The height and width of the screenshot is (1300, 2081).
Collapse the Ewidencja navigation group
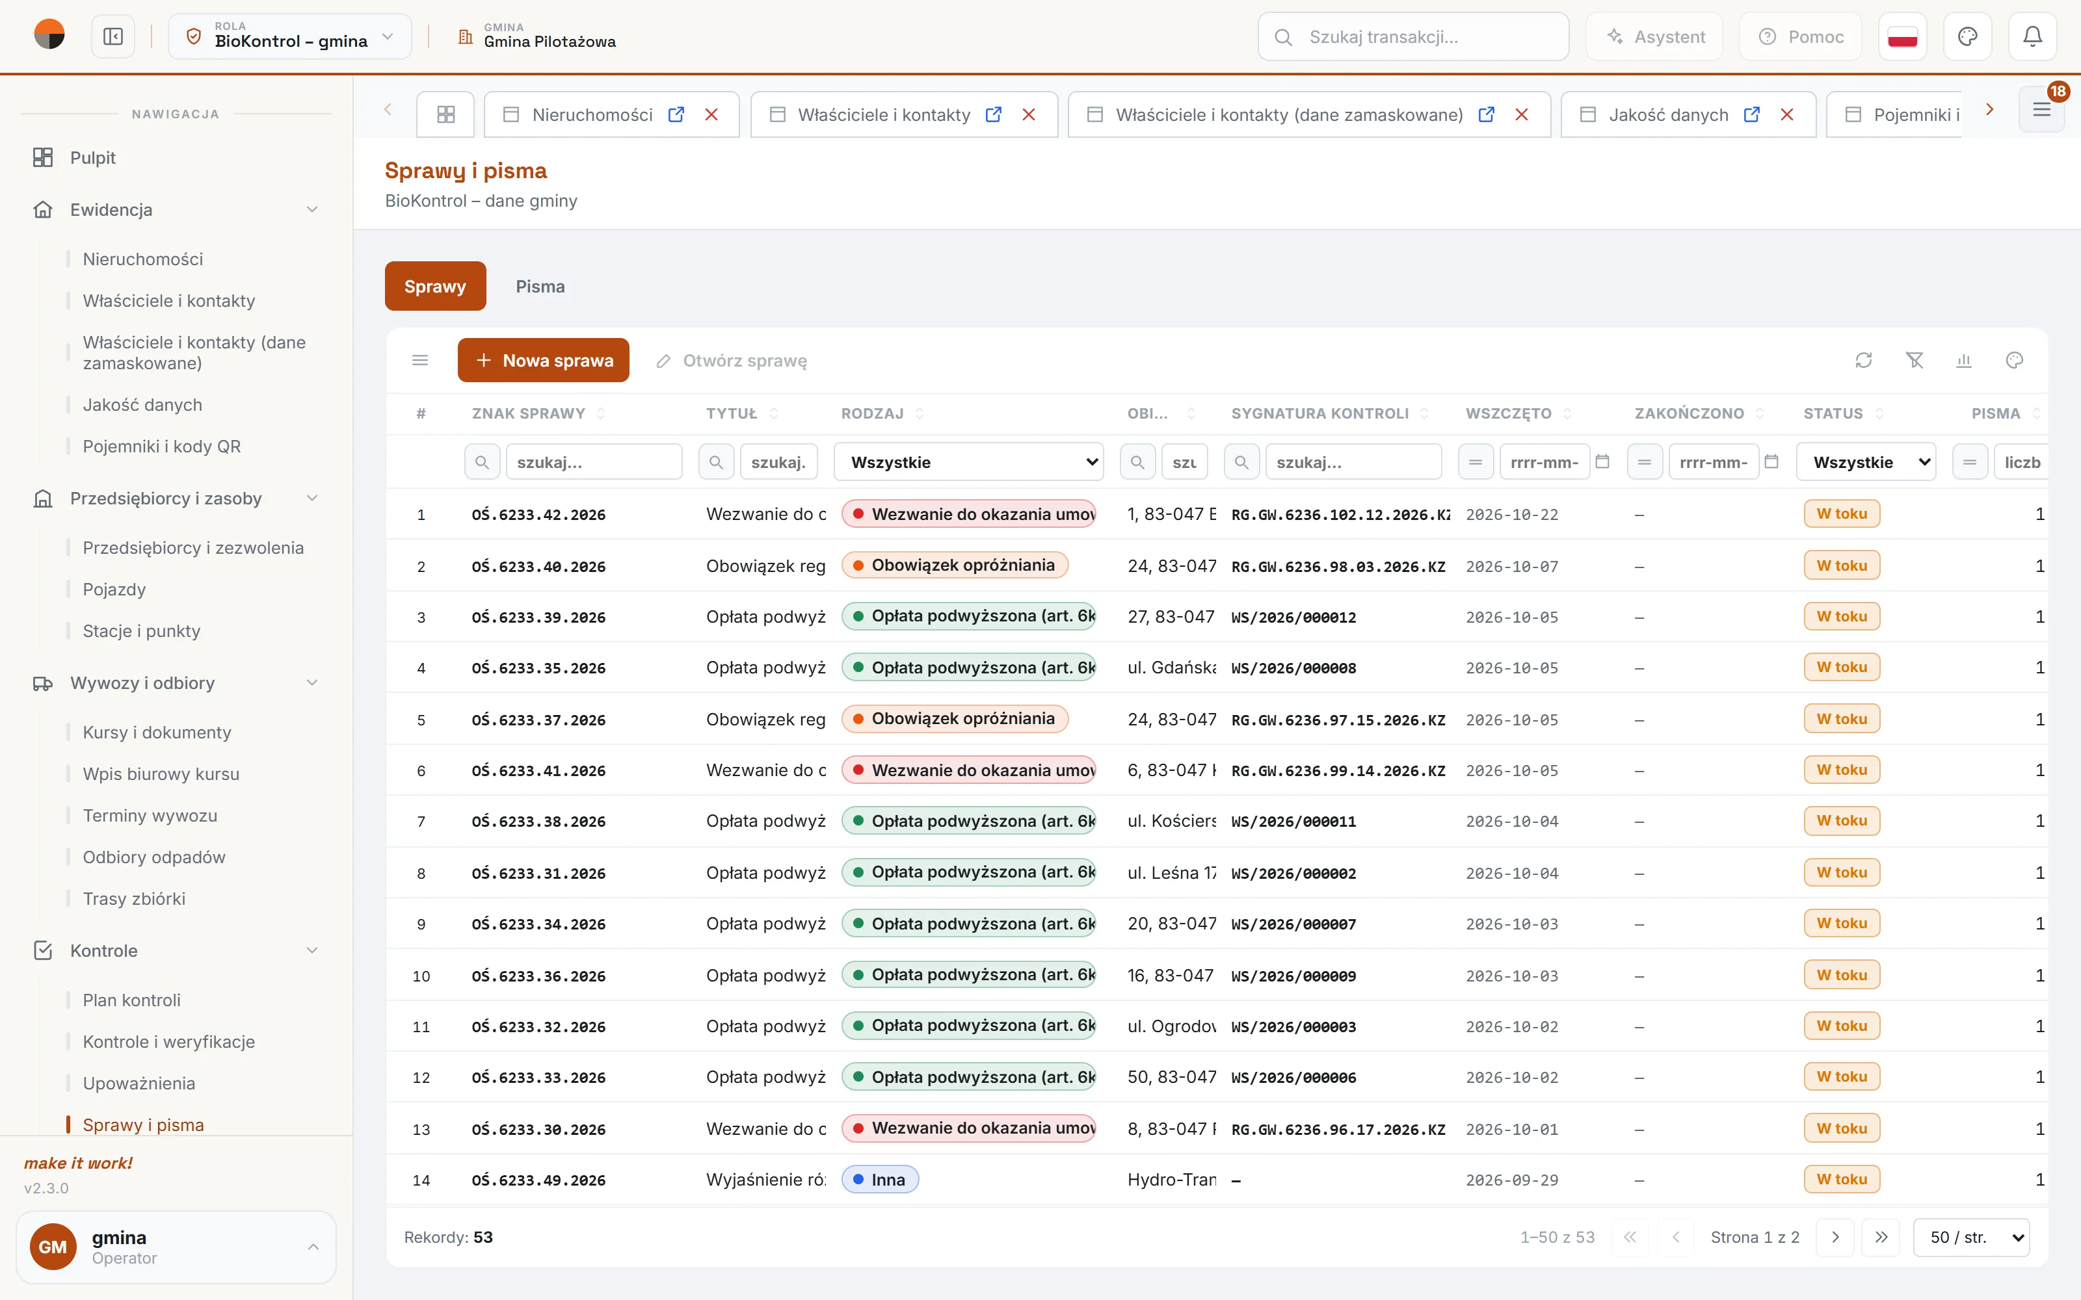coord(176,210)
